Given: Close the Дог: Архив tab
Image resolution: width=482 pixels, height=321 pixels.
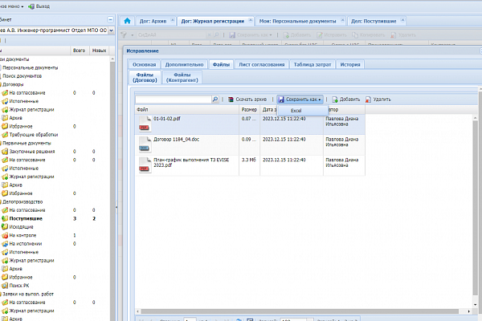Looking at the screenshot, I should point(173,20).
